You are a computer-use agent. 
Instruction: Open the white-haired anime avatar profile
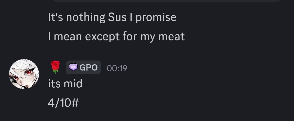pyautogui.click(x=24, y=74)
